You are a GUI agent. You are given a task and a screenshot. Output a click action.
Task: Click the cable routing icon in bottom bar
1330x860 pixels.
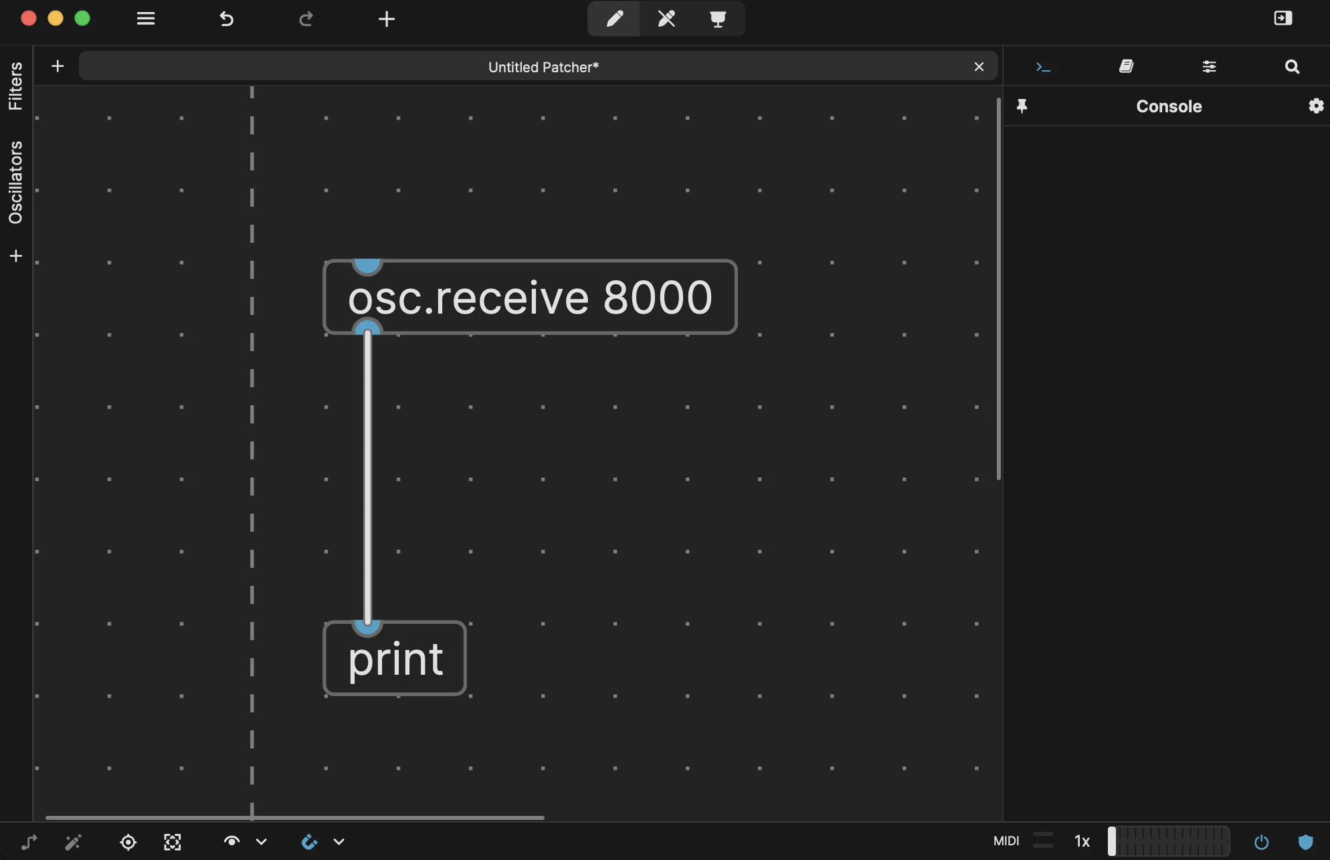point(29,841)
